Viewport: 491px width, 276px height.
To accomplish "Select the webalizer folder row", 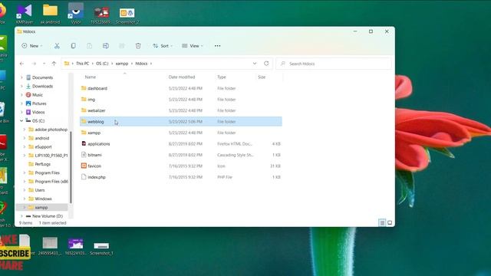I will [x=181, y=110].
